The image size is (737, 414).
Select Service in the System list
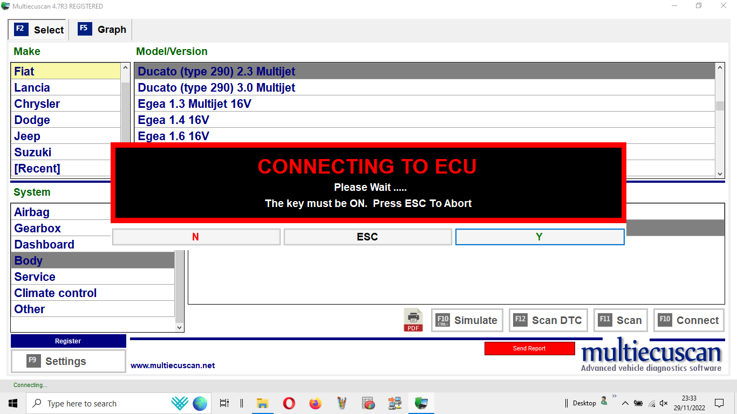[93, 277]
